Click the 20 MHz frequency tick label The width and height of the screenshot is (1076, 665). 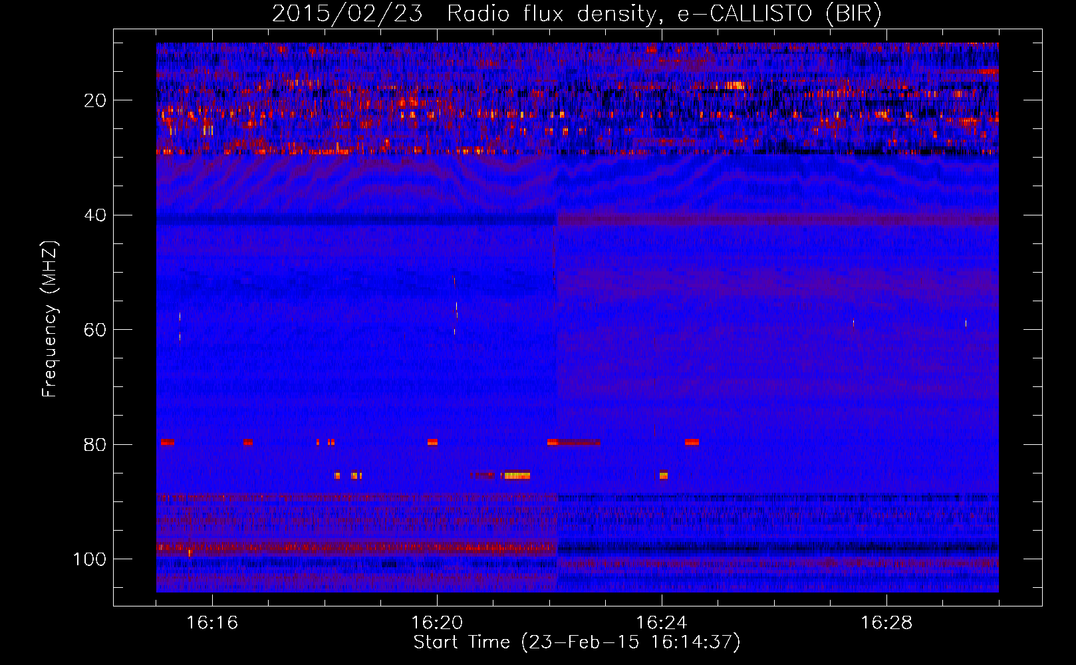(x=95, y=101)
